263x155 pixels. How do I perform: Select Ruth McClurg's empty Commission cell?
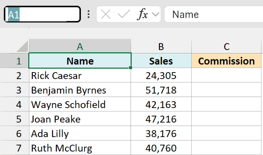(226, 148)
